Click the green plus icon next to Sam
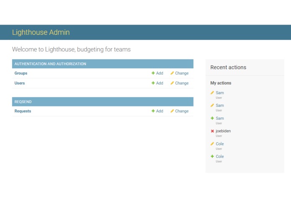291x207 pixels. point(212,118)
